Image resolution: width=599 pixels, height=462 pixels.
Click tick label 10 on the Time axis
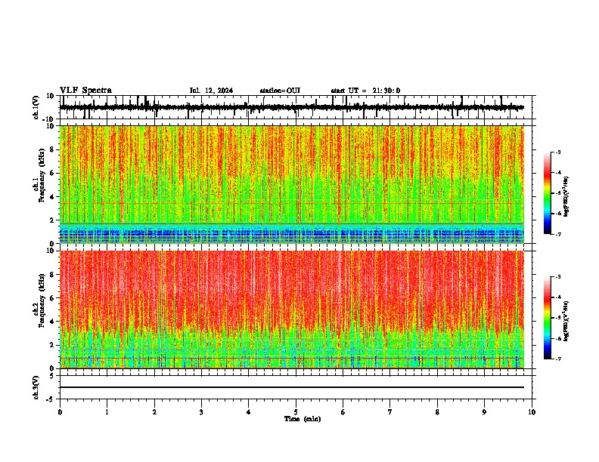(532, 412)
